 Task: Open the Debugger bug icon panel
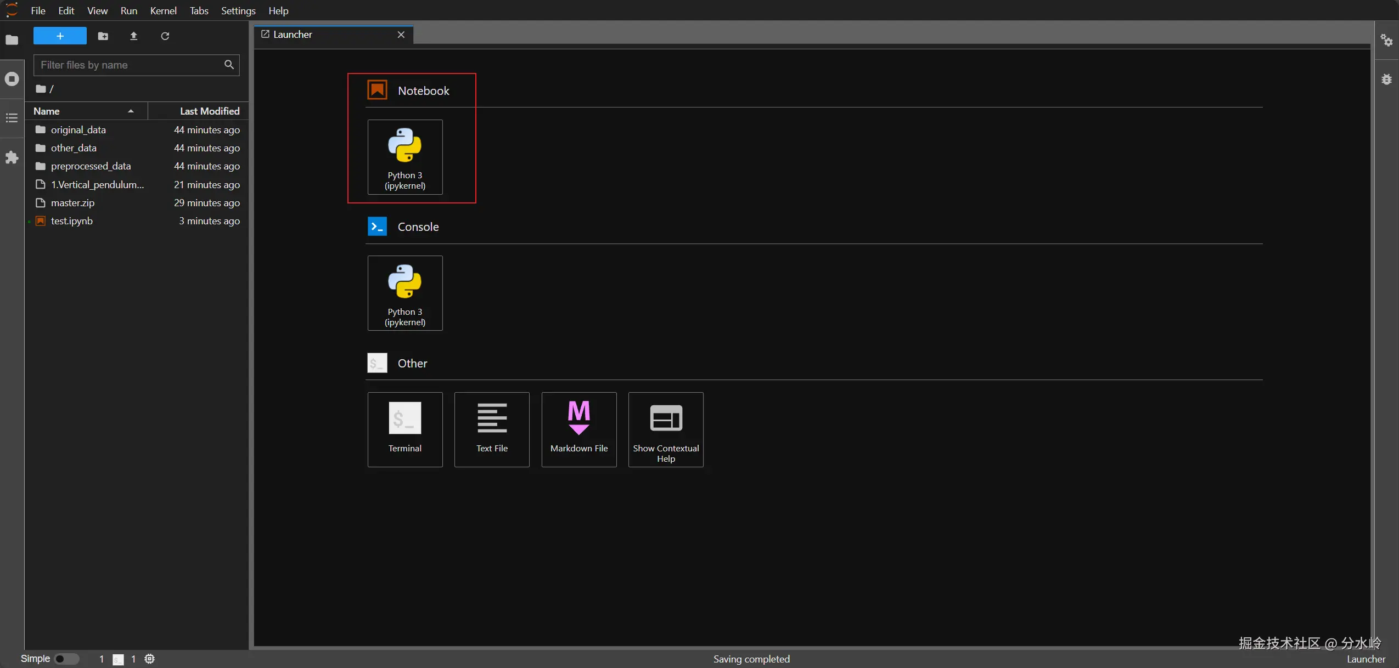[1386, 80]
